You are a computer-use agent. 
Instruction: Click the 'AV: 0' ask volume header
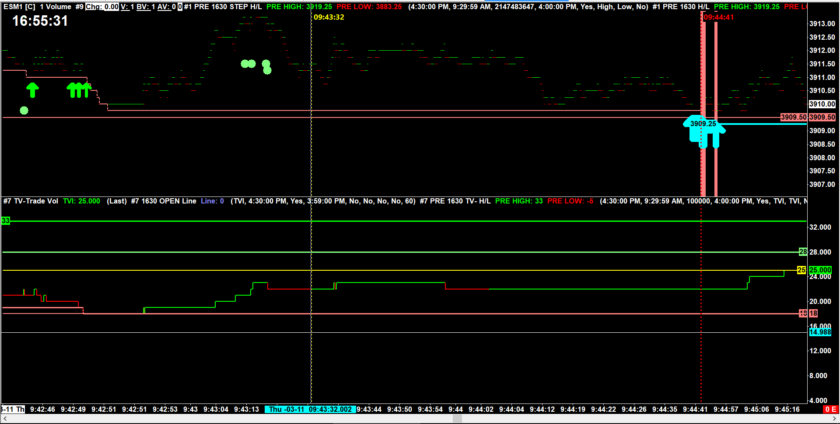tap(167, 7)
